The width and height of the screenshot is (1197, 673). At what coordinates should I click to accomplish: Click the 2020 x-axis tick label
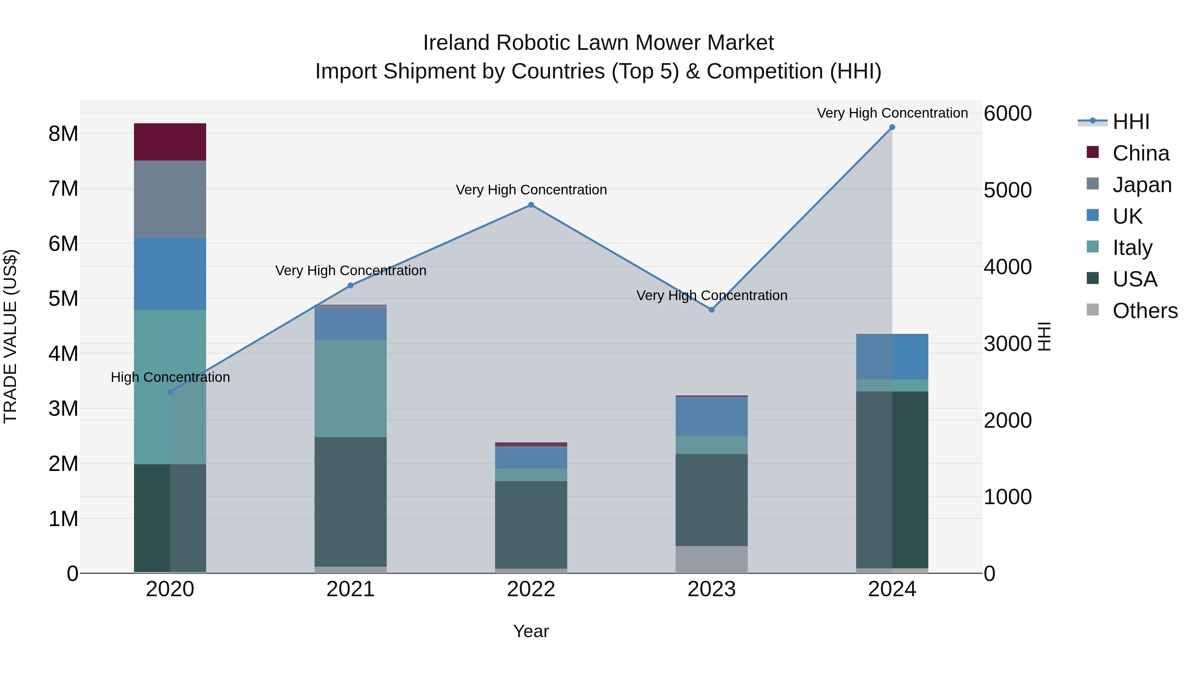(170, 589)
